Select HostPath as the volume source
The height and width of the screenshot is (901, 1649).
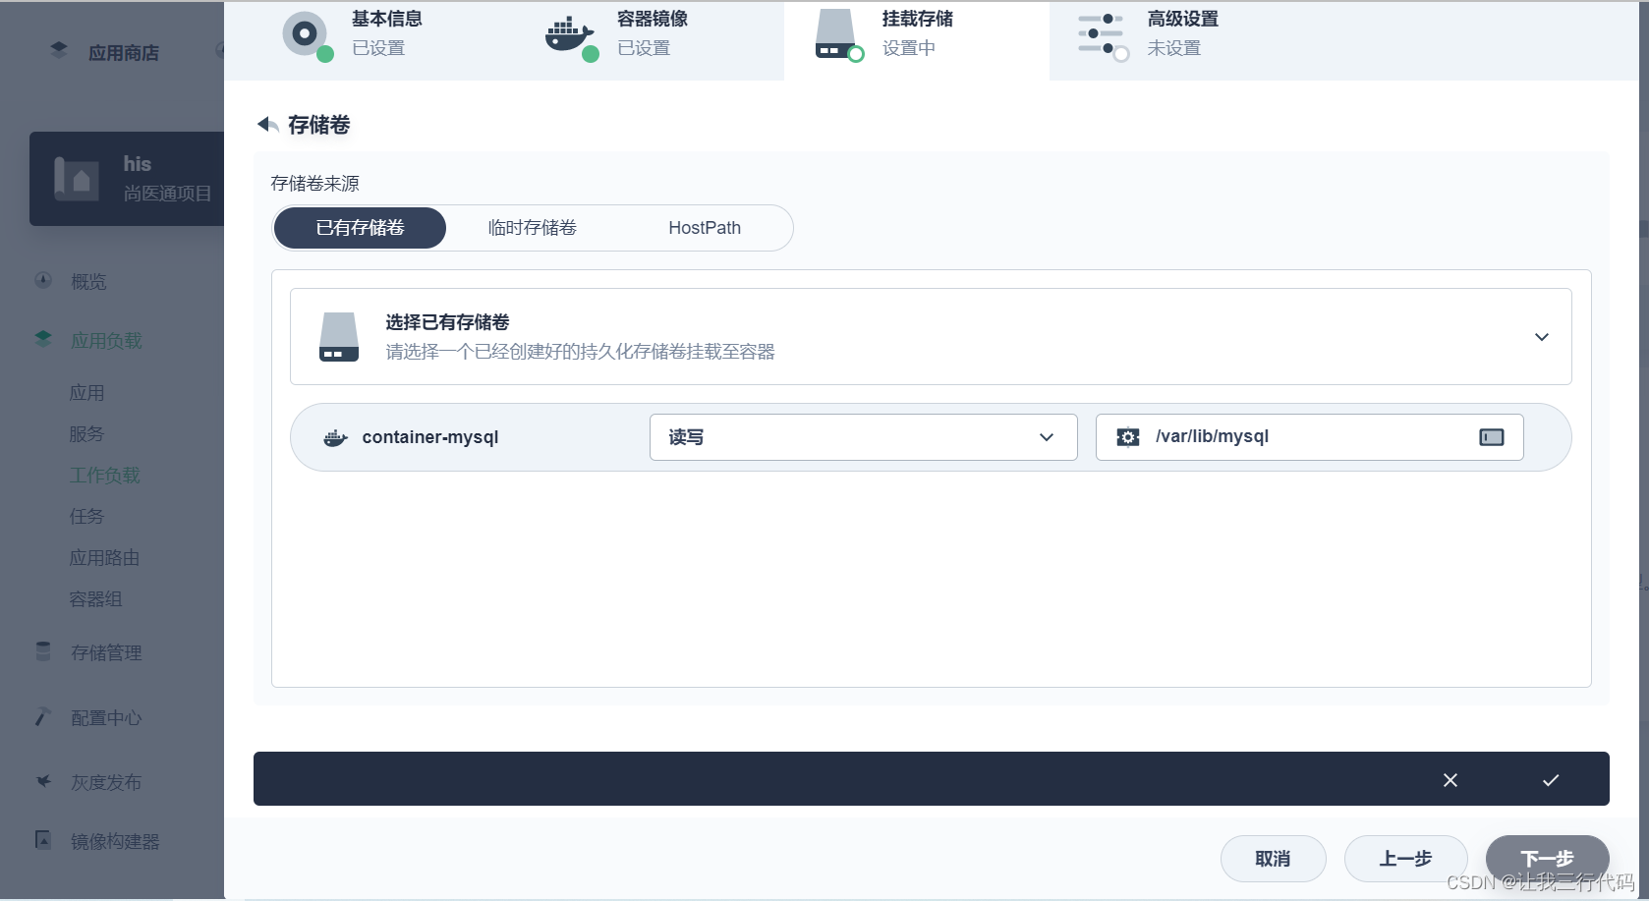705,228
